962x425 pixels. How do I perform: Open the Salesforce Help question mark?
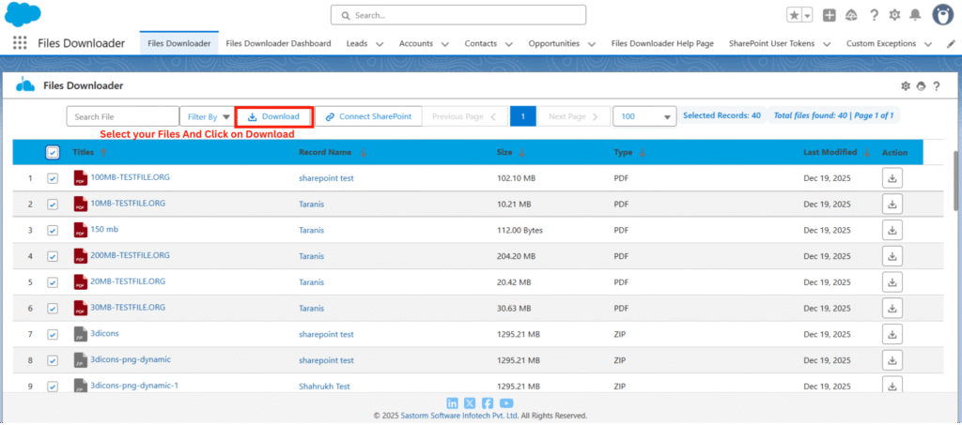875,15
